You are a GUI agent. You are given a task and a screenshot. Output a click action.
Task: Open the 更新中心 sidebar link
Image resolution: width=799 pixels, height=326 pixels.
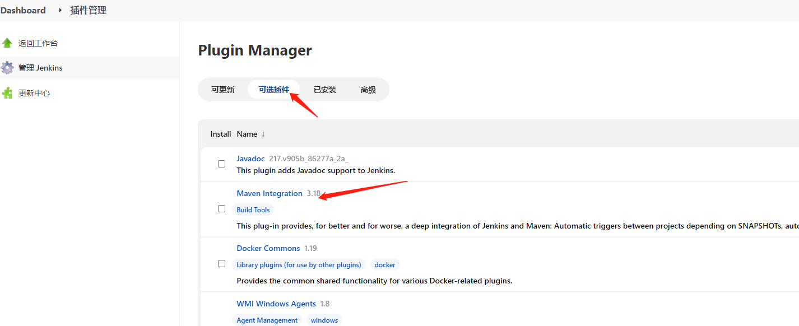point(34,93)
